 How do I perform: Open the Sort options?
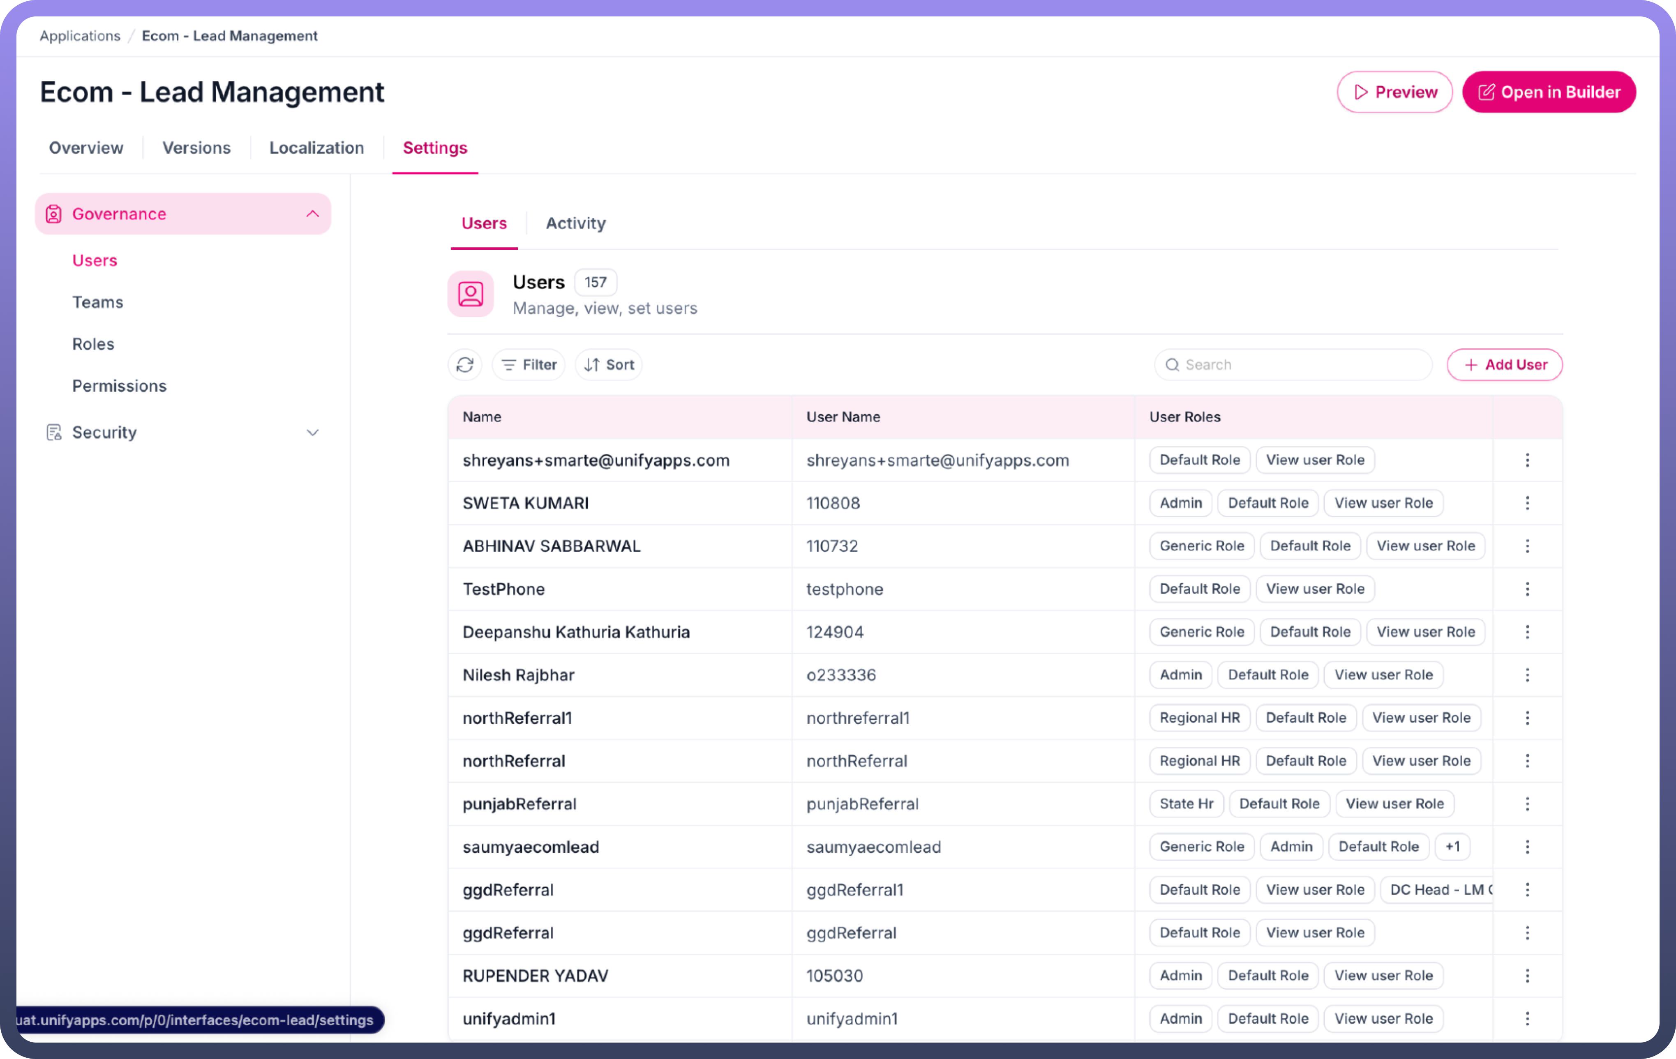pos(609,365)
